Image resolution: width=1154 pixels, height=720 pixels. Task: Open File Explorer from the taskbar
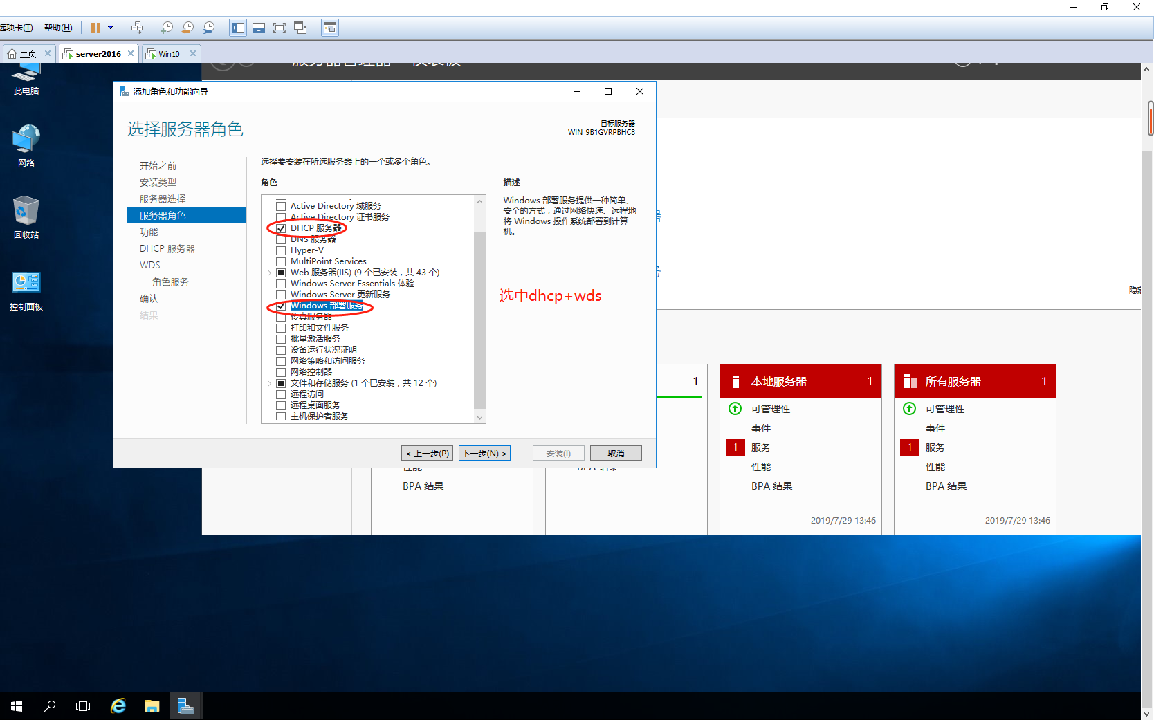152,706
